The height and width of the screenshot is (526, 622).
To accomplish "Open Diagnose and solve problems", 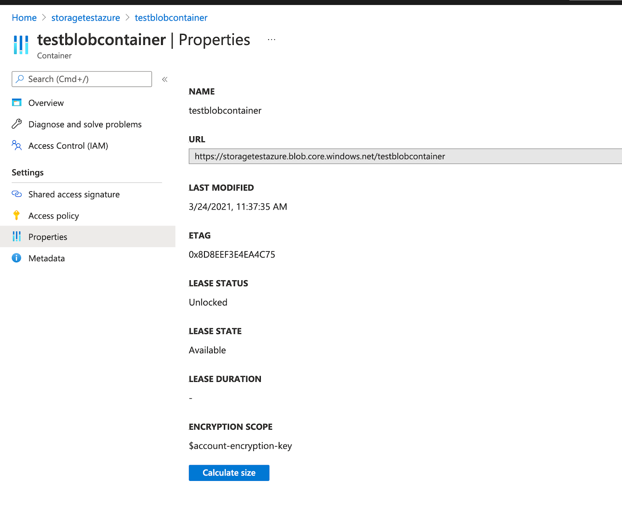I will [x=85, y=124].
